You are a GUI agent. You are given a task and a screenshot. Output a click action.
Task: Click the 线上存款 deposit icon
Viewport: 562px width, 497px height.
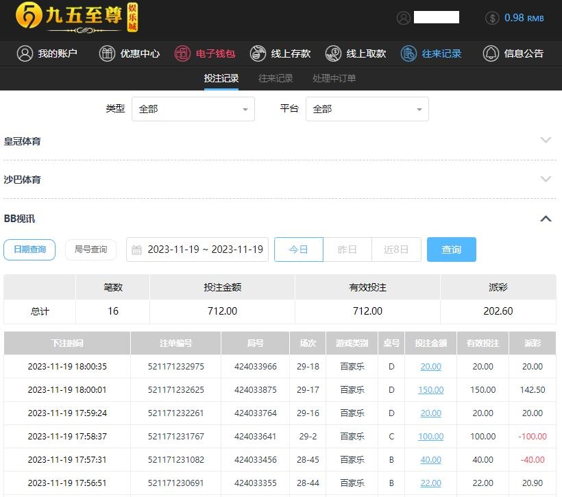coord(258,53)
